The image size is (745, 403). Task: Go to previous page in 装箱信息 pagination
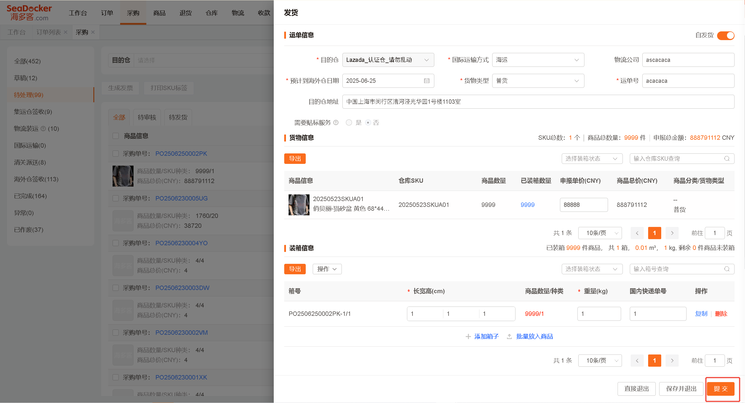[x=637, y=361]
